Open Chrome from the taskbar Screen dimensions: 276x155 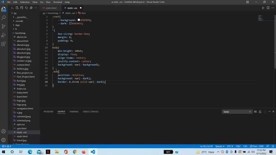click(x=75, y=152)
